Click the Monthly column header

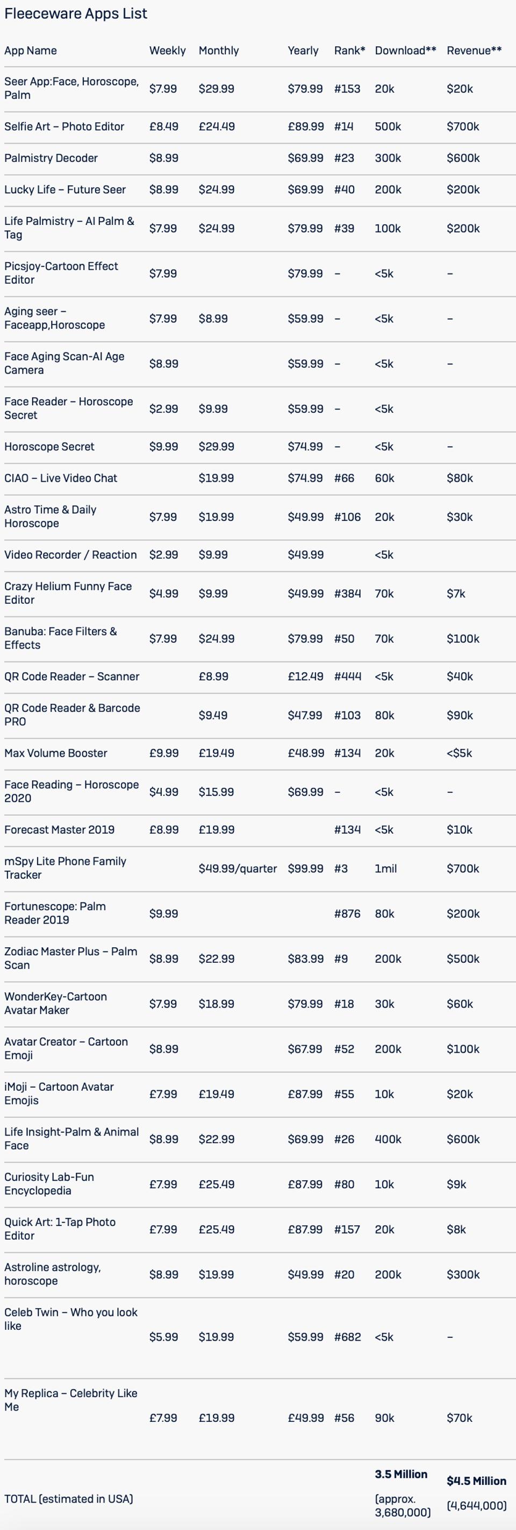click(218, 51)
